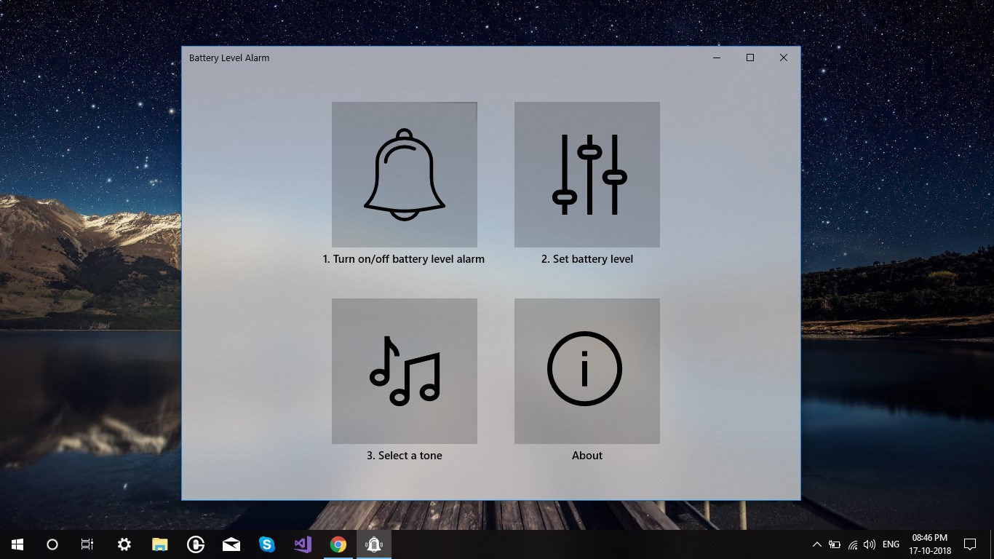994x559 pixels.
Task: Open Wi-Fi network flyout in tray
Action: [x=853, y=544]
